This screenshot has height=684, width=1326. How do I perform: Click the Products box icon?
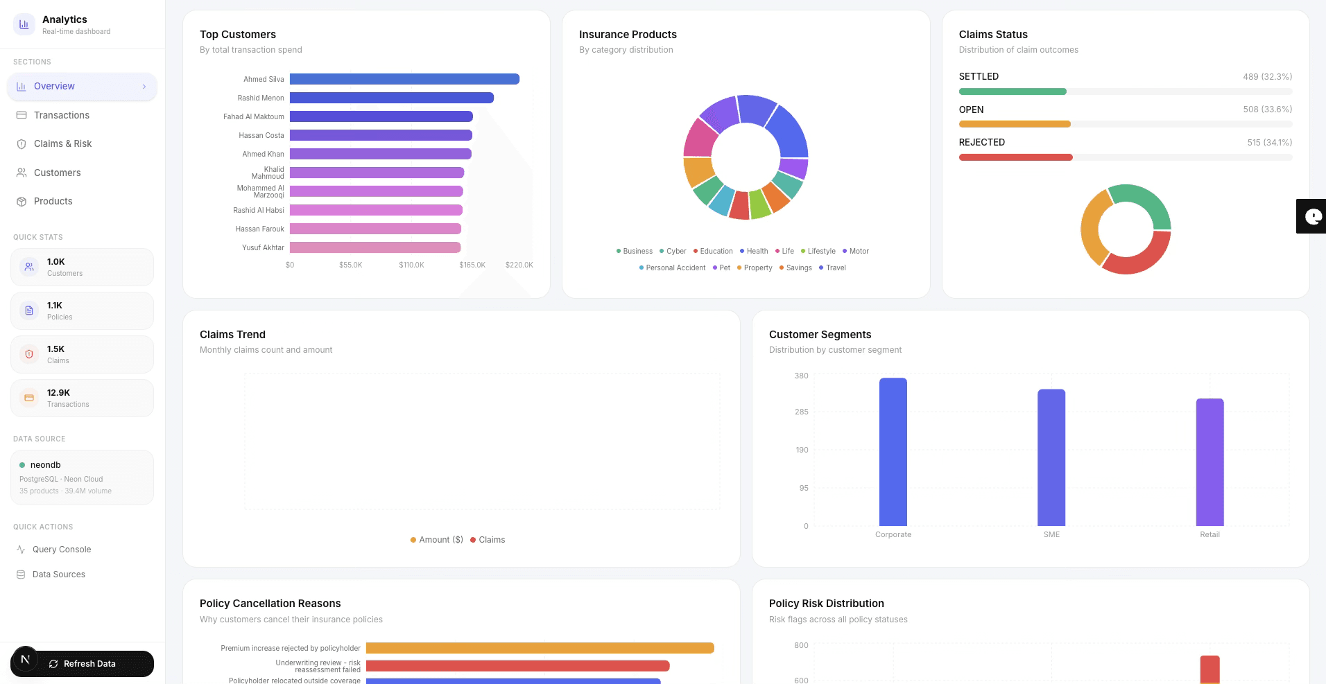pyautogui.click(x=21, y=202)
